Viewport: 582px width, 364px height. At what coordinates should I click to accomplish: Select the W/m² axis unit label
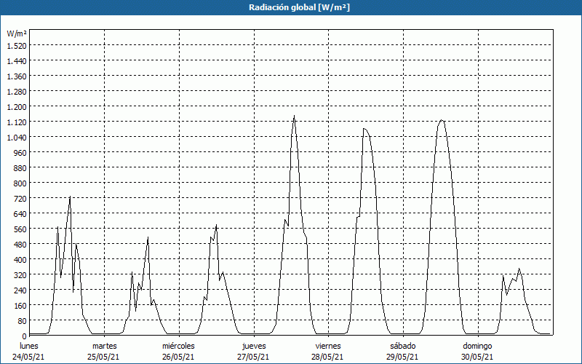pos(17,33)
